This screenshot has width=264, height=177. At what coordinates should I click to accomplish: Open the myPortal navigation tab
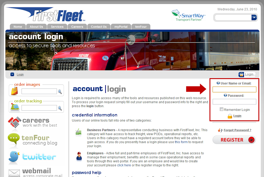tap(121, 27)
